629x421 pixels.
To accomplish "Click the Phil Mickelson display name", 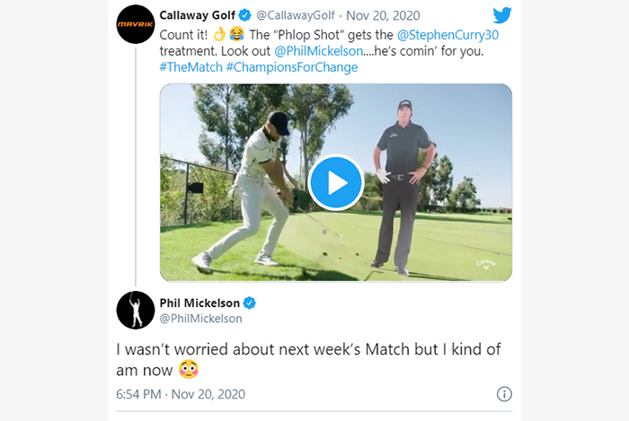I will 199,303.
